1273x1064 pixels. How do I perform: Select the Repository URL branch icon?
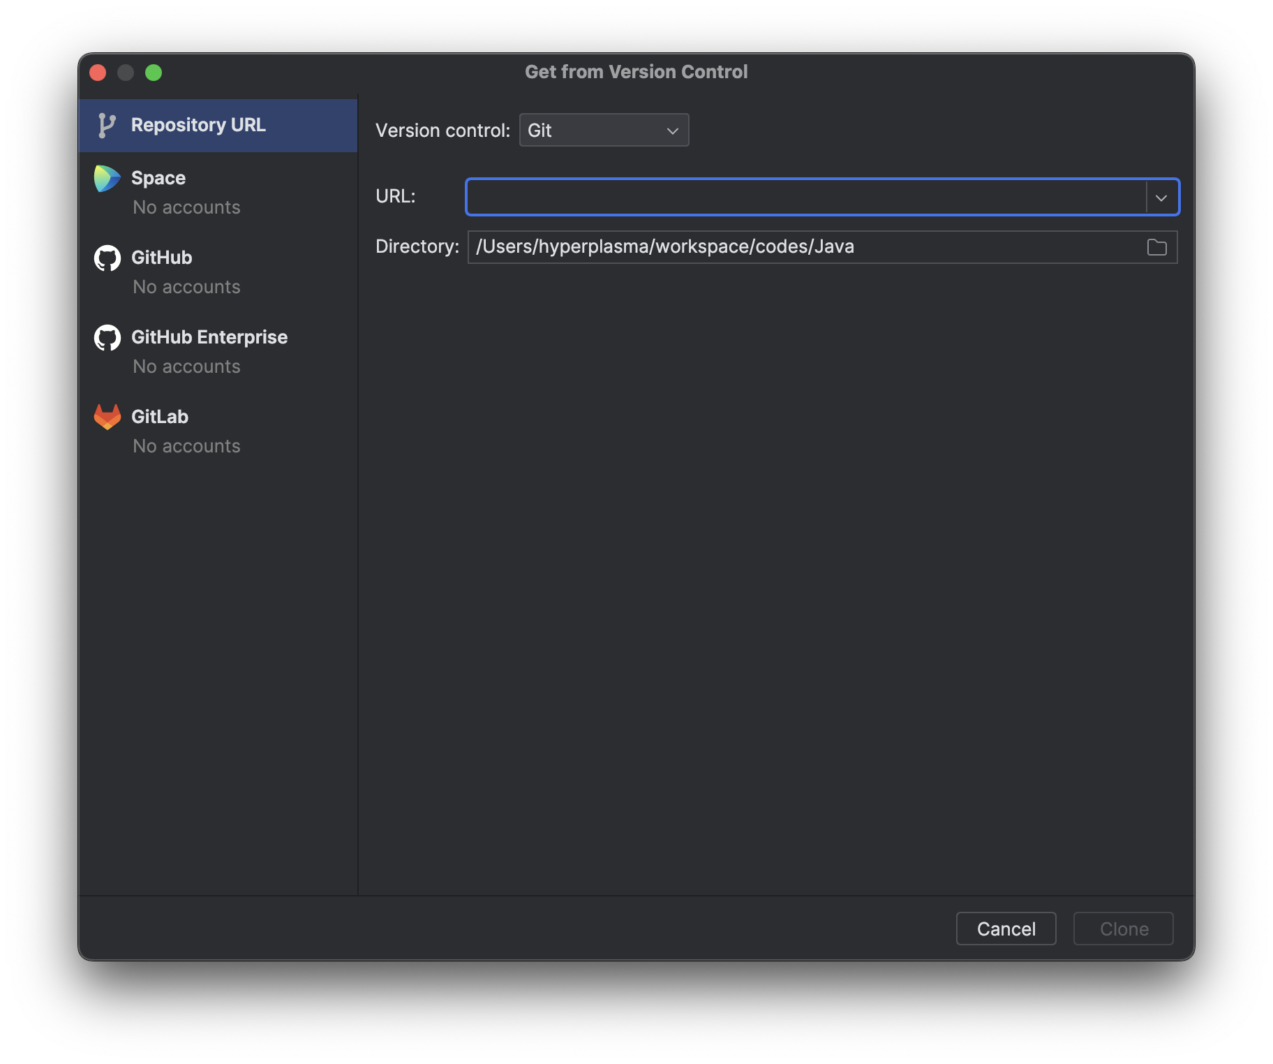click(106, 126)
